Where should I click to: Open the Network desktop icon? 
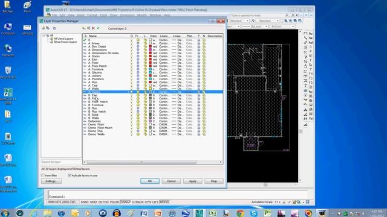point(8,51)
